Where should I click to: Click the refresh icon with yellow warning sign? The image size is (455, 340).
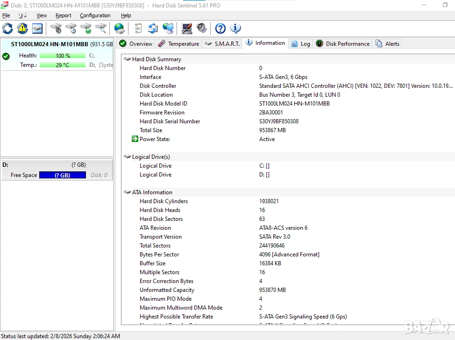tap(22, 28)
